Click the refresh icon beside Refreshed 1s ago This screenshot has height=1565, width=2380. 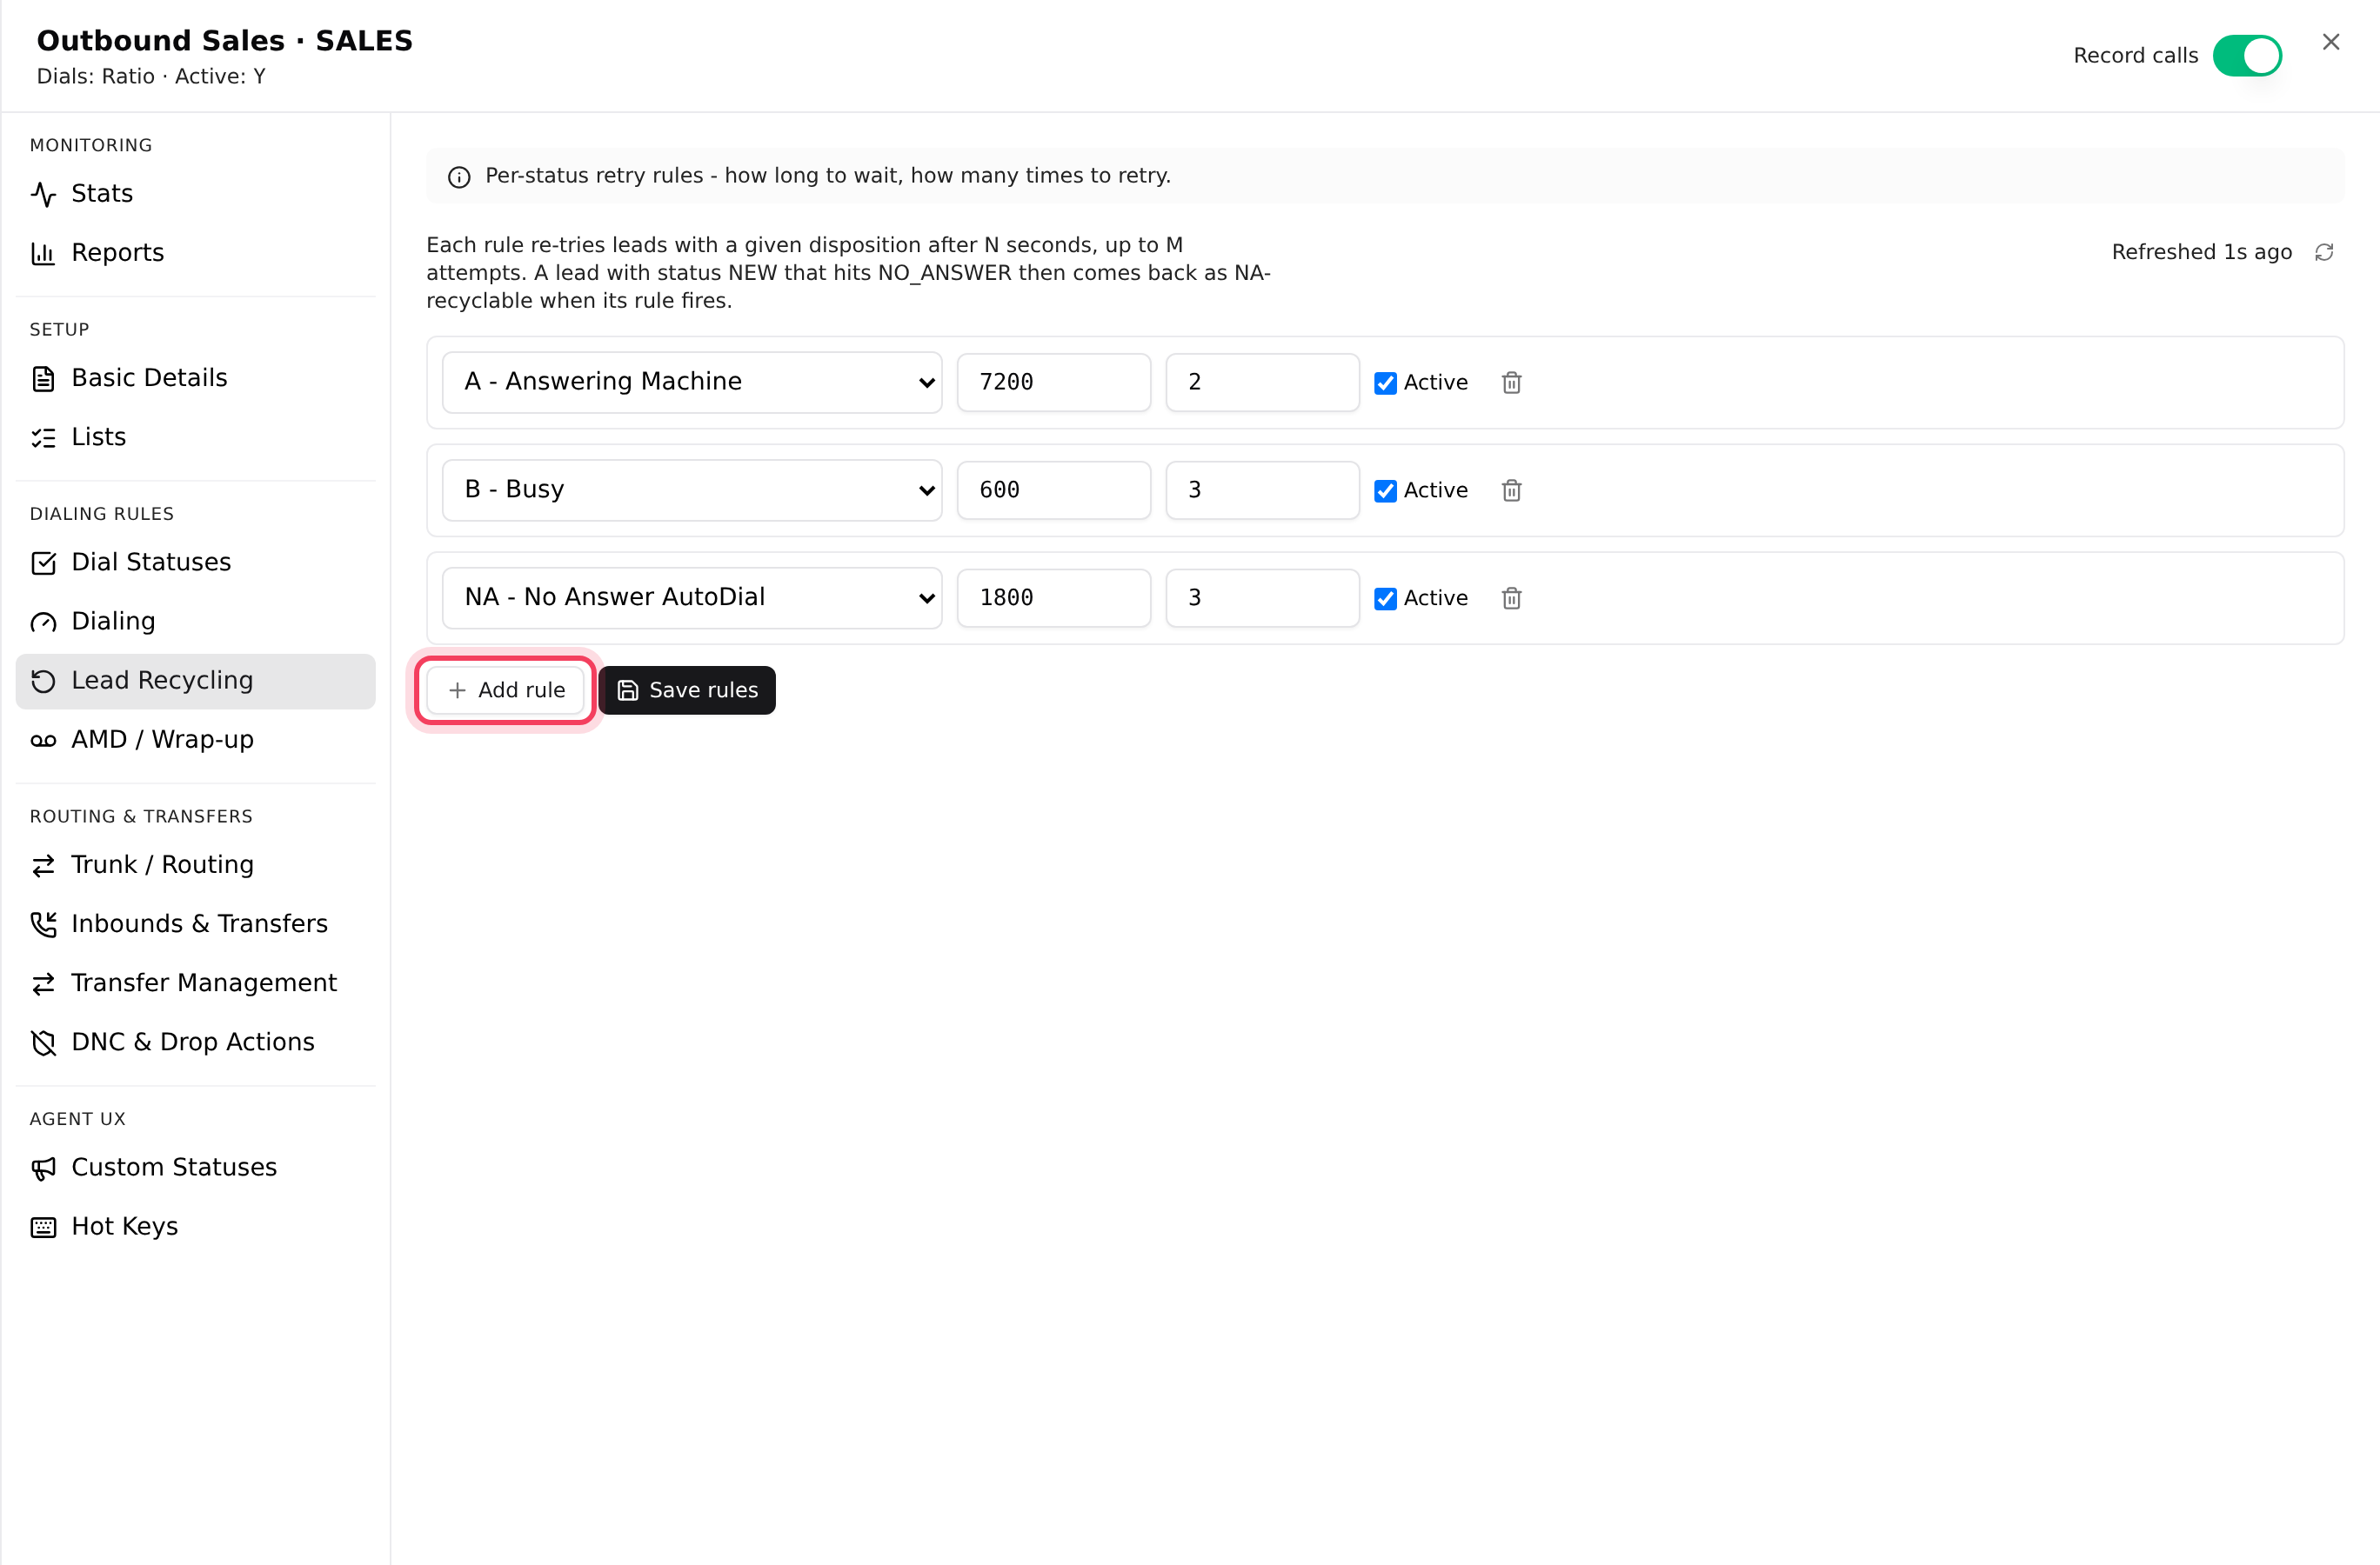[2324, 252]
